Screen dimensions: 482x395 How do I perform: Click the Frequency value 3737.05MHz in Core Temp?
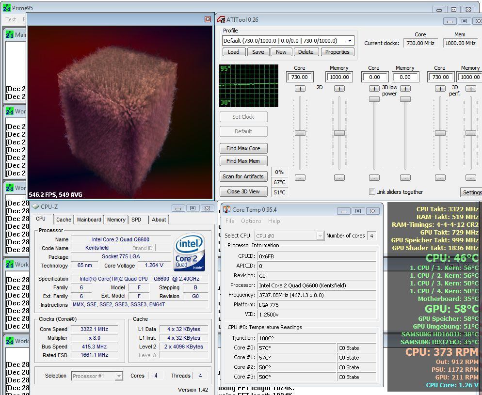317,295
